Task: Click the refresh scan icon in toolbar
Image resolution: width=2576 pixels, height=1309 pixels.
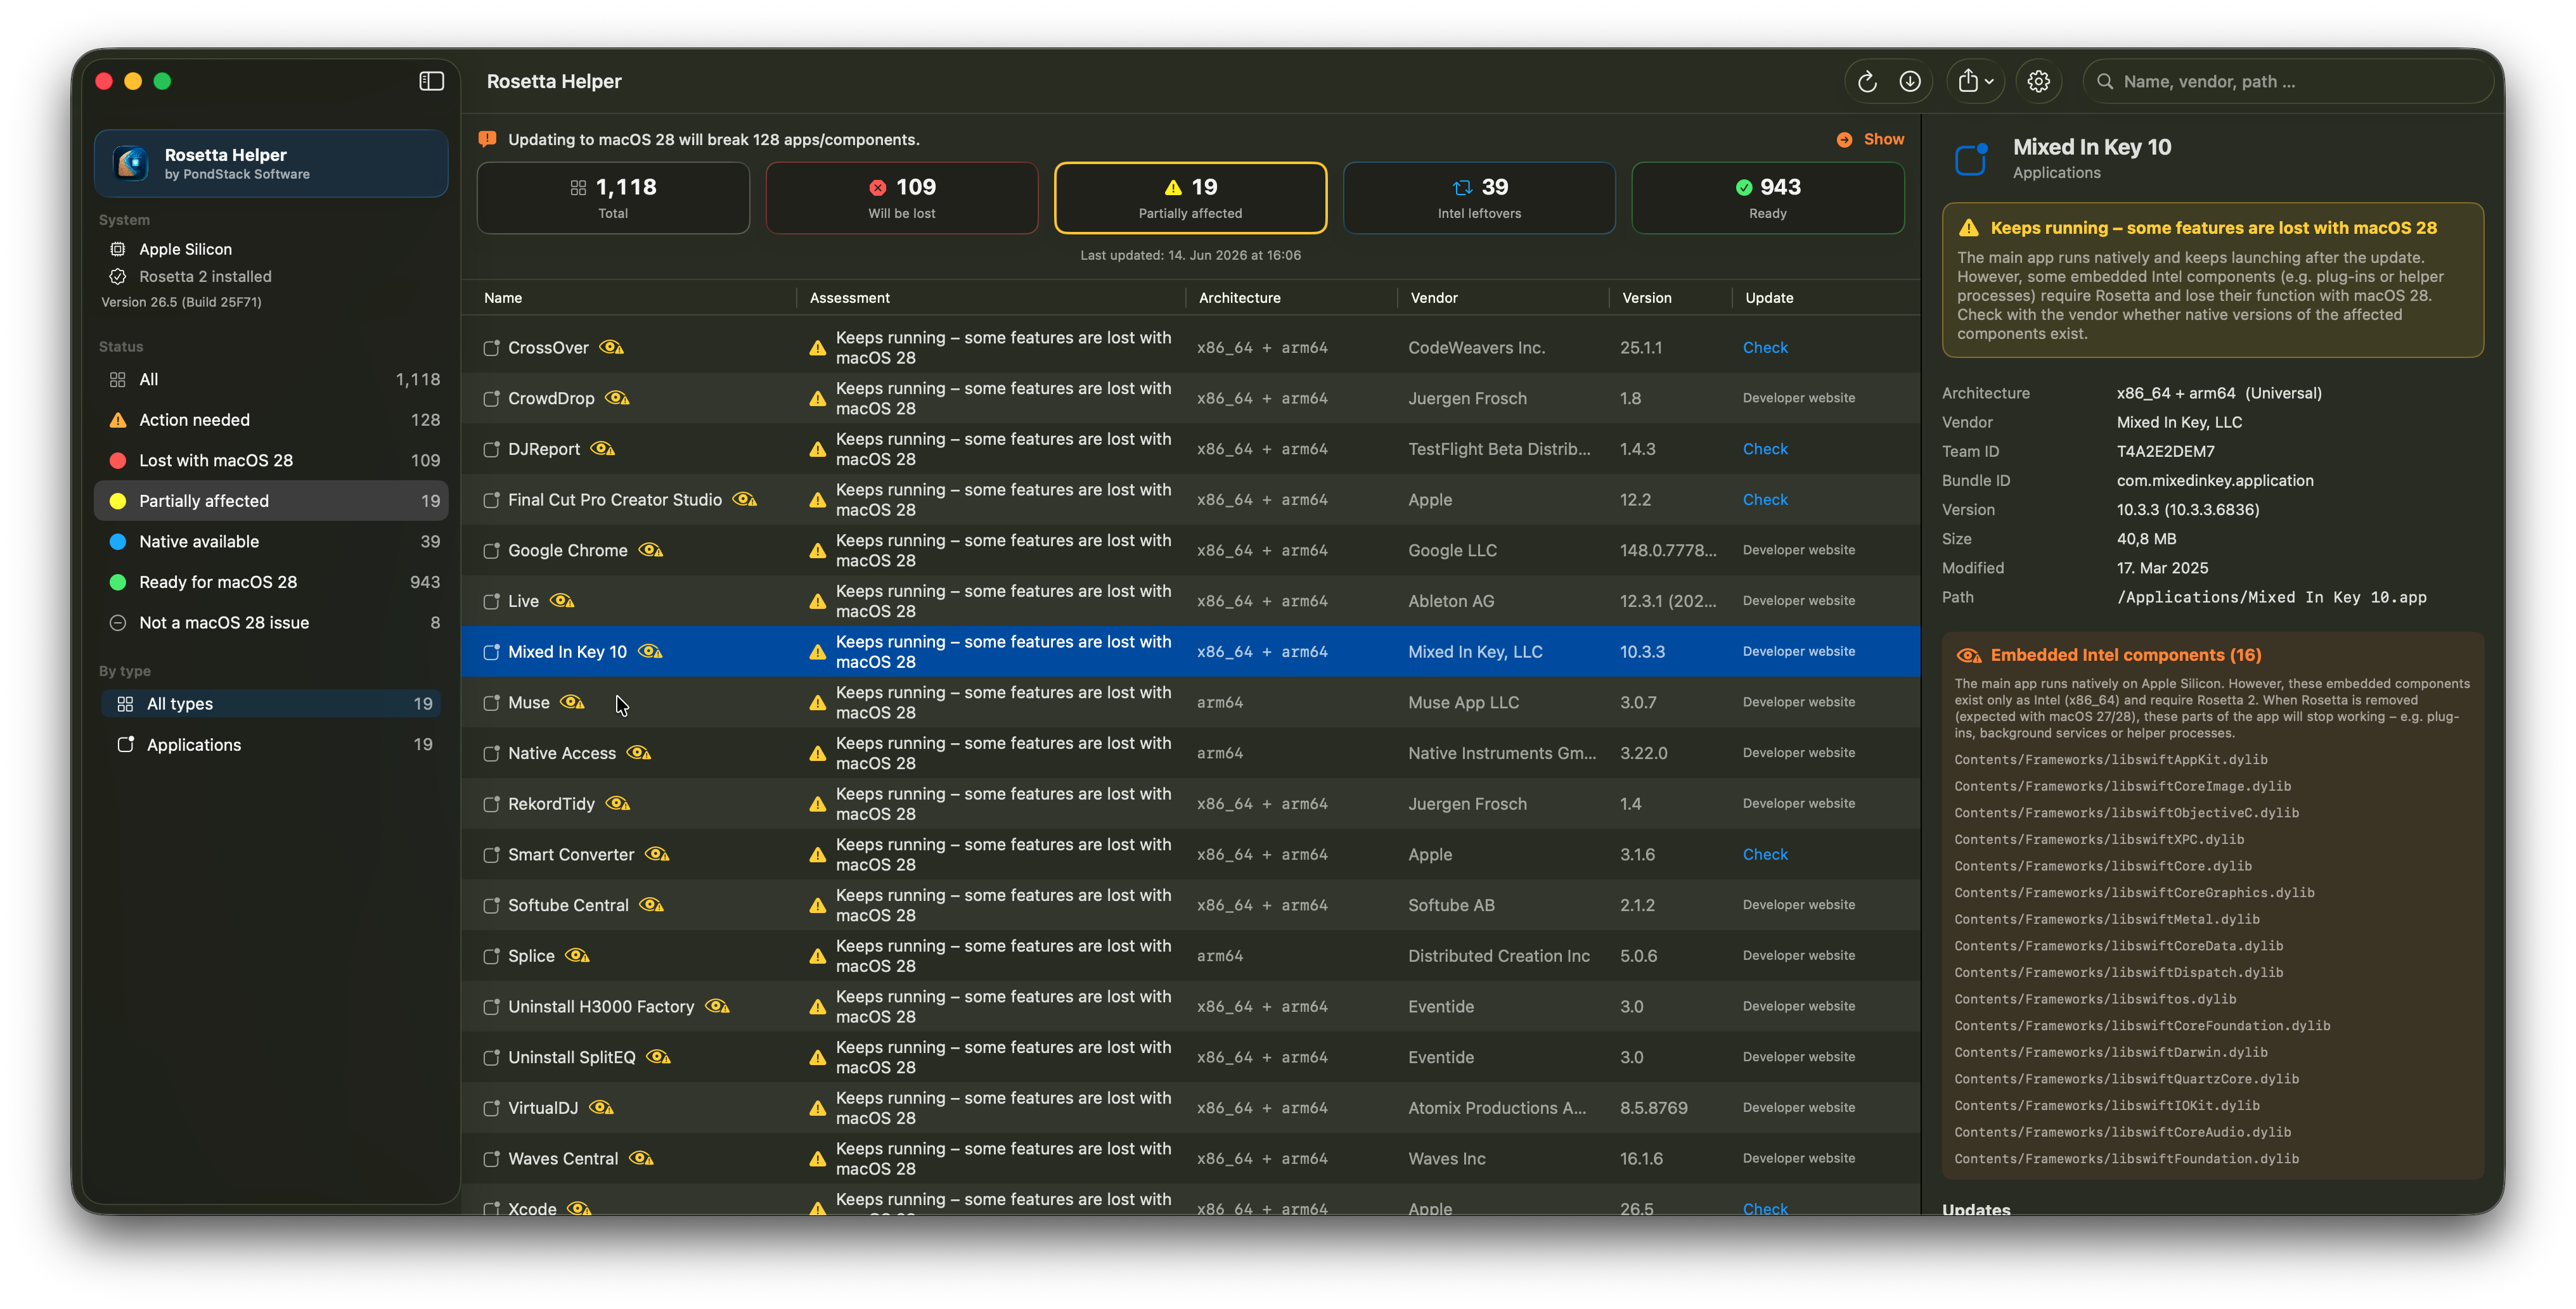Action: click(1866, 81)
